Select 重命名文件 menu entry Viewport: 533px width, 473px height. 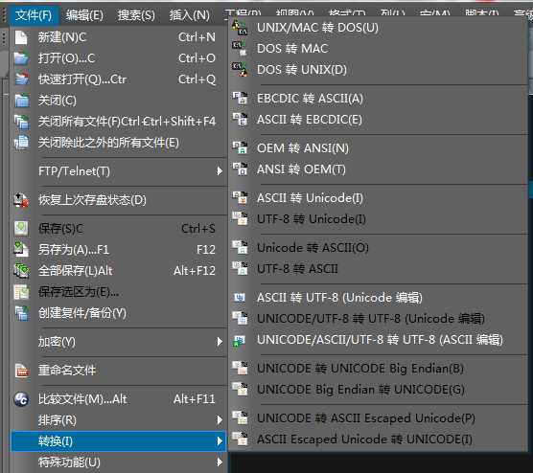coord(119,371)
